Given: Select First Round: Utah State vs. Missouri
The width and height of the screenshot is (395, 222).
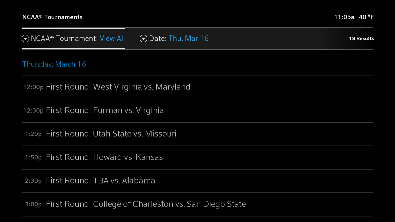Looking at the screenshot, I should [111, 134].
